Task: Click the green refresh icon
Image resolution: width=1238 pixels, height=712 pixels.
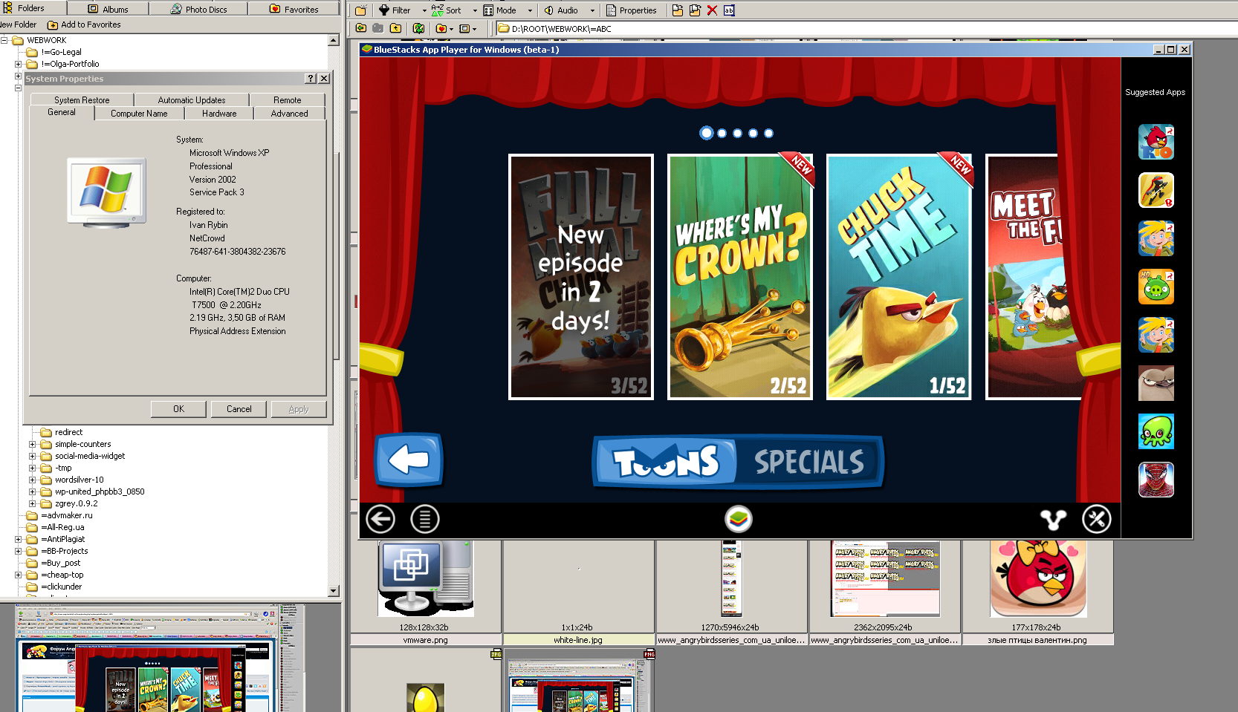Action: [x=418, y=28]
